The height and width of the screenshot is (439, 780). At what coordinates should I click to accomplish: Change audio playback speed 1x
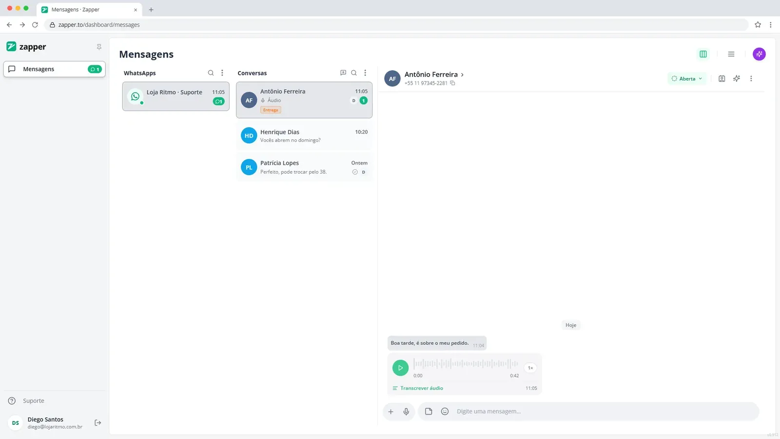tap(530, 368)
